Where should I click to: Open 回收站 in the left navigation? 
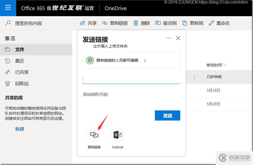(x=36, y=84)
